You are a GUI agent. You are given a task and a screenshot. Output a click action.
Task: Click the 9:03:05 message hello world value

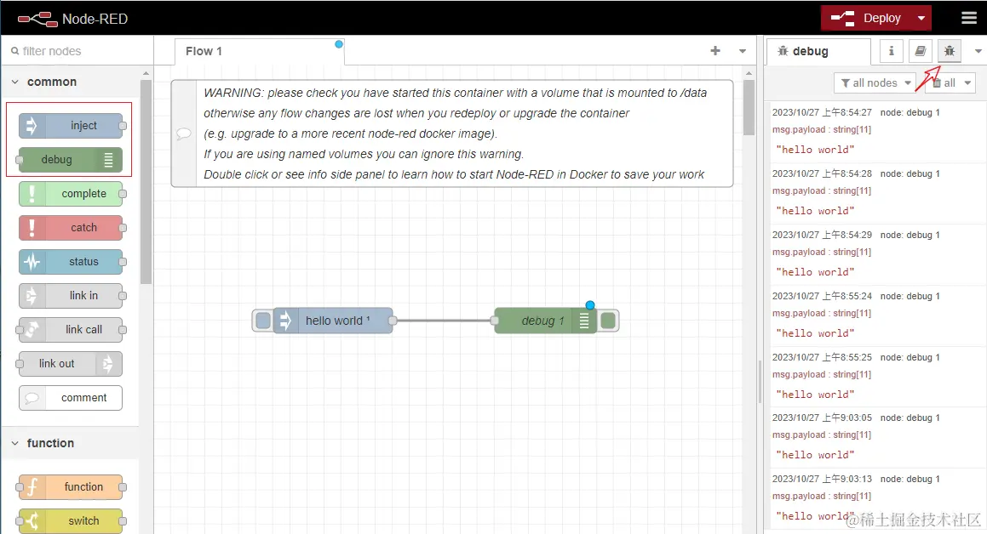(815, 455)
